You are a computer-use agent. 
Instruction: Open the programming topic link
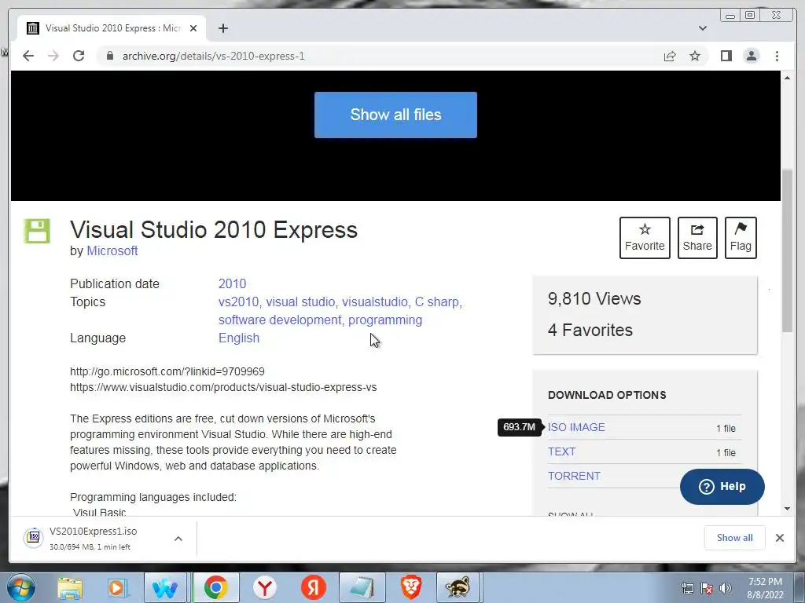(x=385, y=320)
